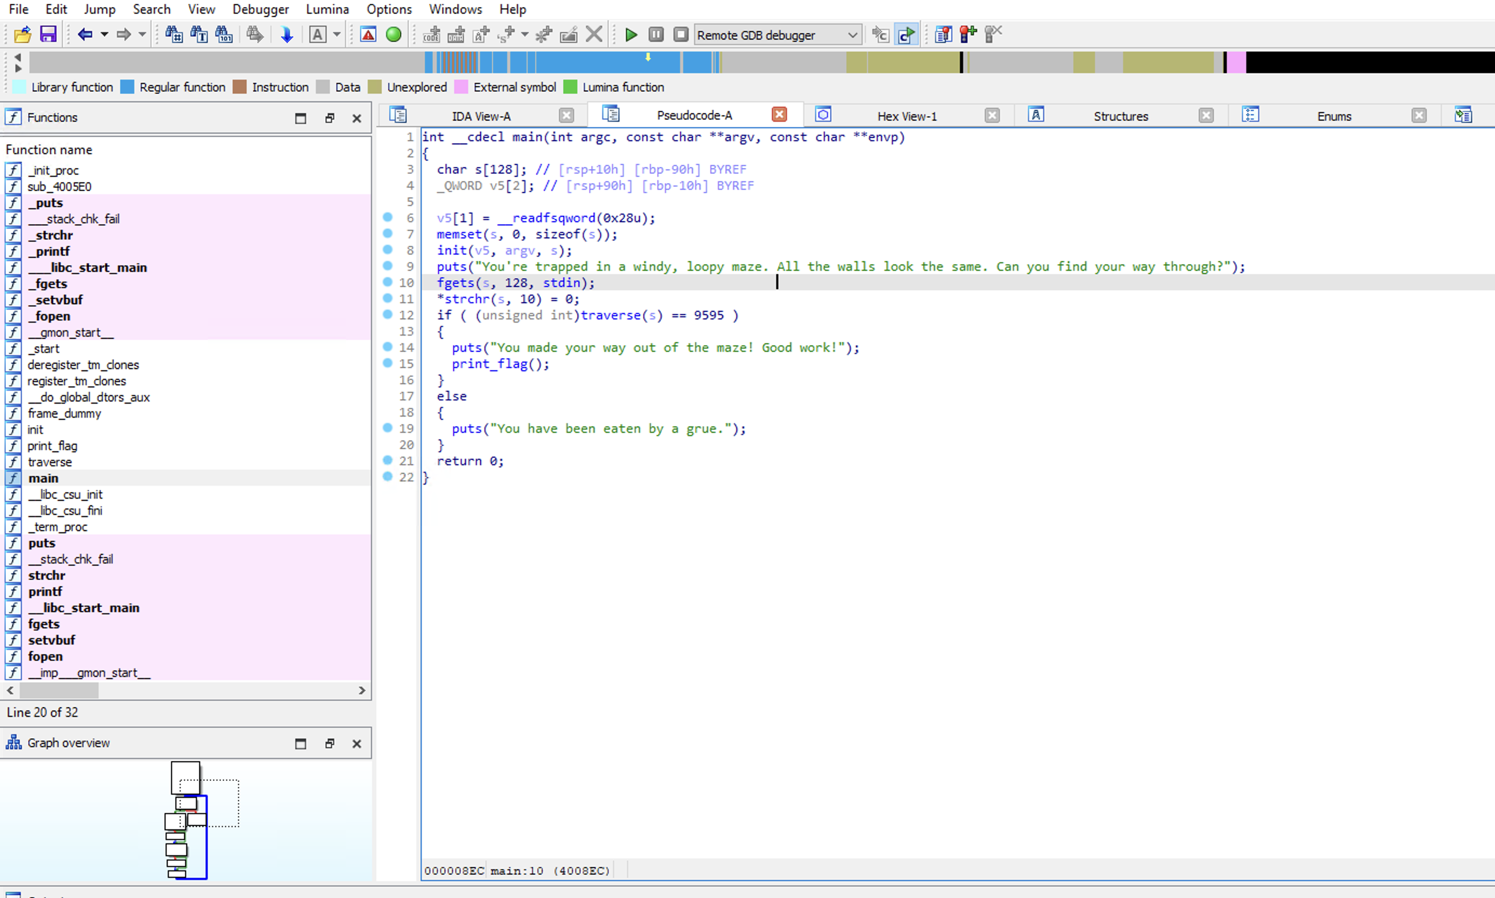Expand the dropdown next to the A icon
Viewport: 1495px width, 898px height.
point(337,35)
